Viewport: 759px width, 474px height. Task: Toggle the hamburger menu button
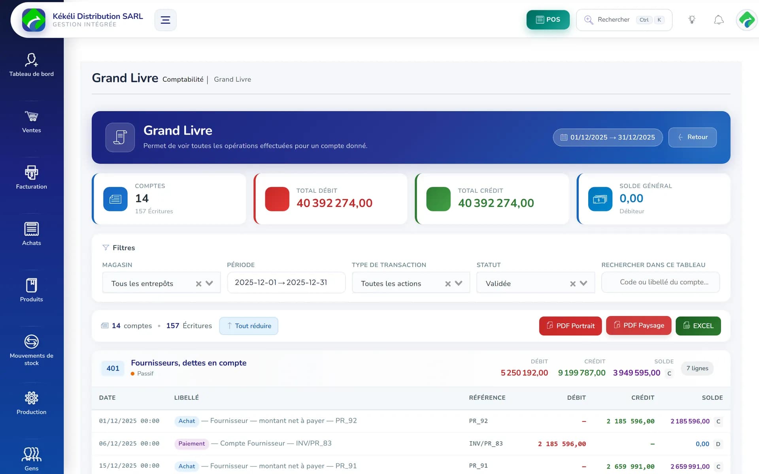click(165, 20)
